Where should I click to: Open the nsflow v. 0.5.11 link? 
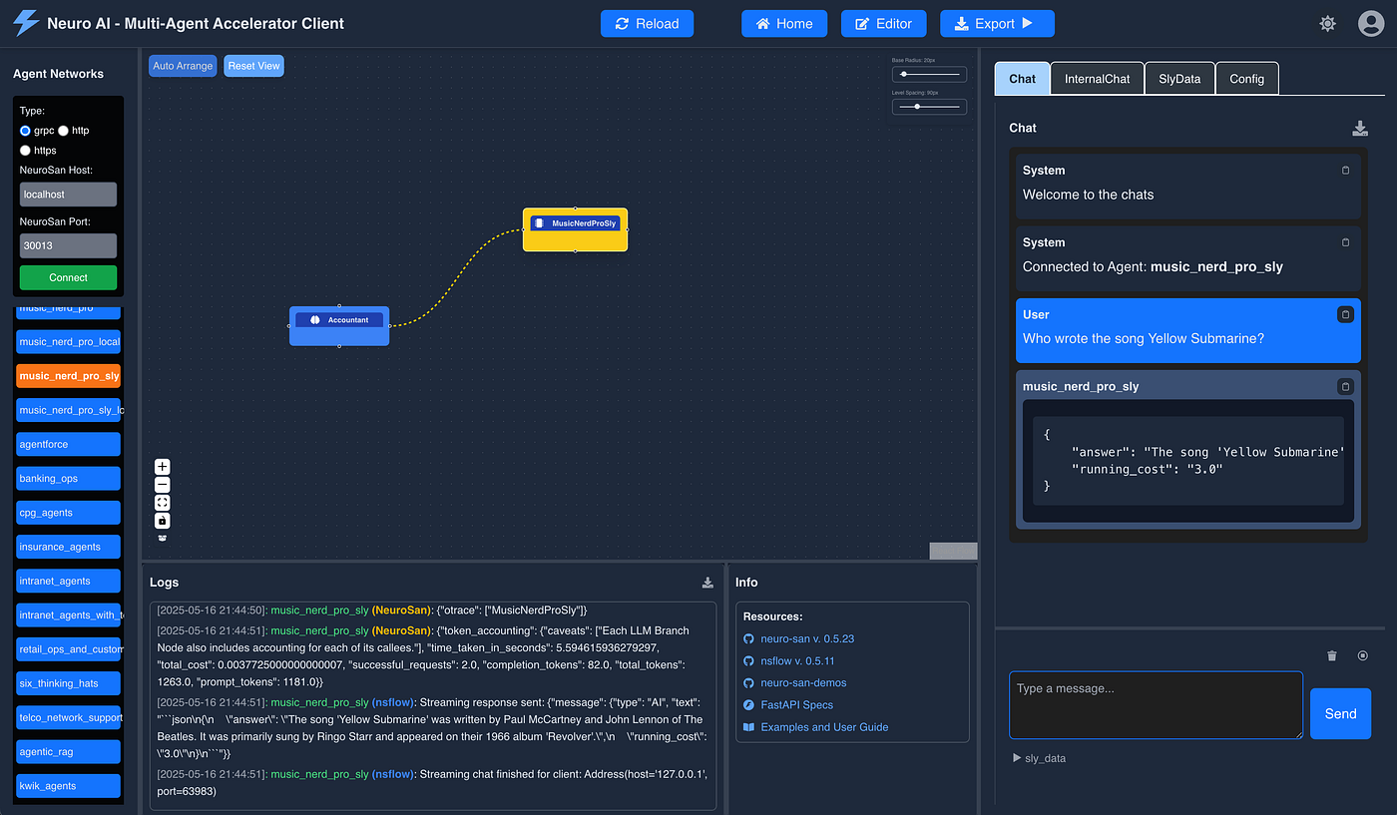pos(797,660)
